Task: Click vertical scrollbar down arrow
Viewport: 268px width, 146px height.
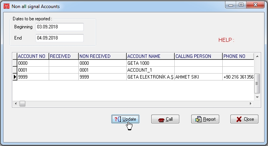Action: pyautogui.click(x=257, y=97)
